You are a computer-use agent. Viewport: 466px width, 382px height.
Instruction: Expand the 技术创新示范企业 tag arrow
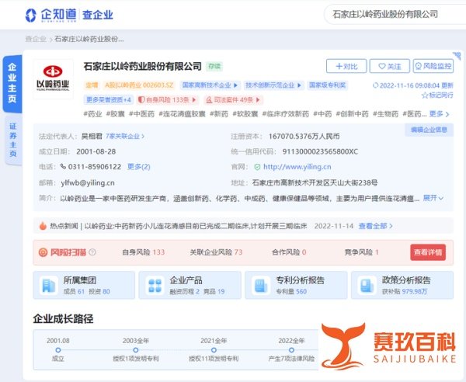(x=299, y=85)
